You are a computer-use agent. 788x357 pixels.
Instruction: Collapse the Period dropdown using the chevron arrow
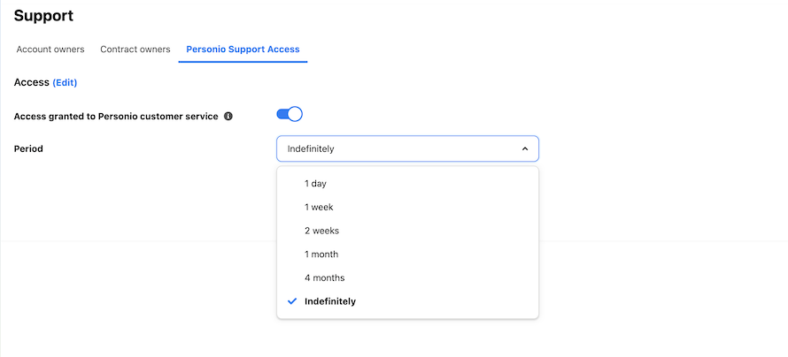click(x=525, y=149)
